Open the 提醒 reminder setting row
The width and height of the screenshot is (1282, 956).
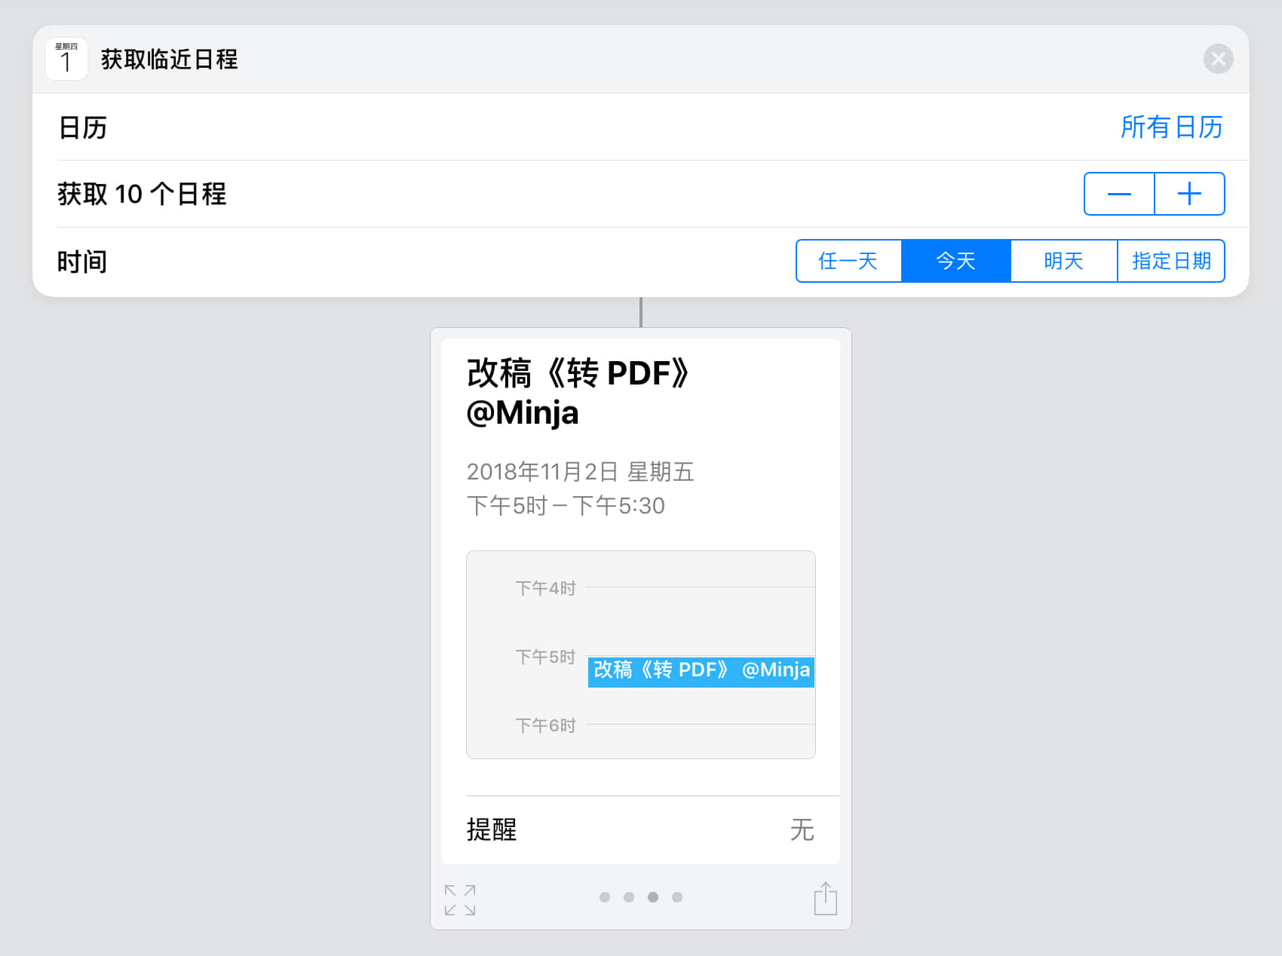(x=641, y=829)
